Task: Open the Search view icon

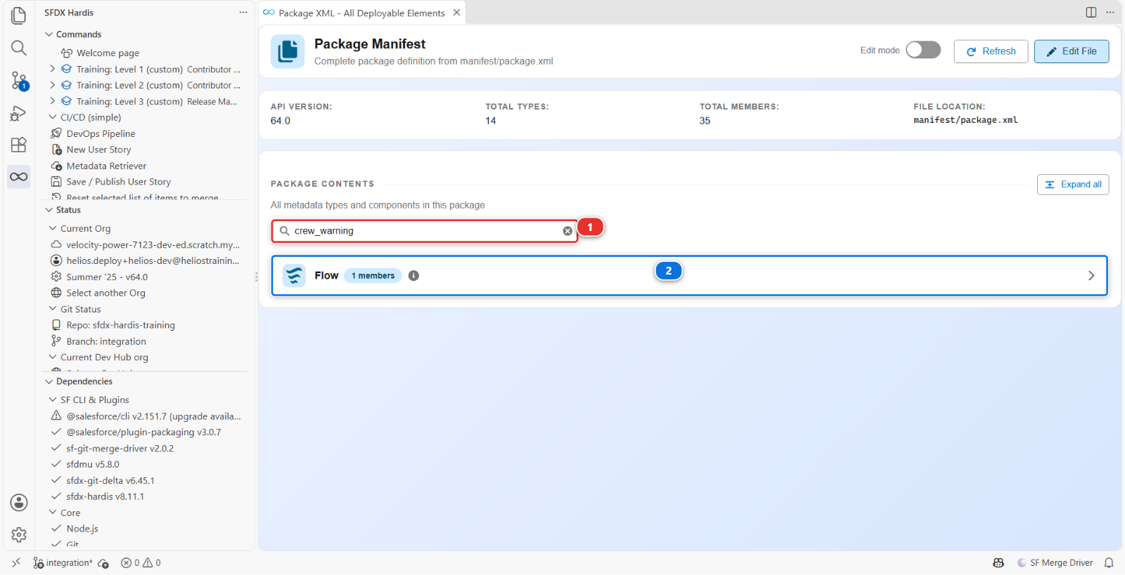Action: point(19,48)
